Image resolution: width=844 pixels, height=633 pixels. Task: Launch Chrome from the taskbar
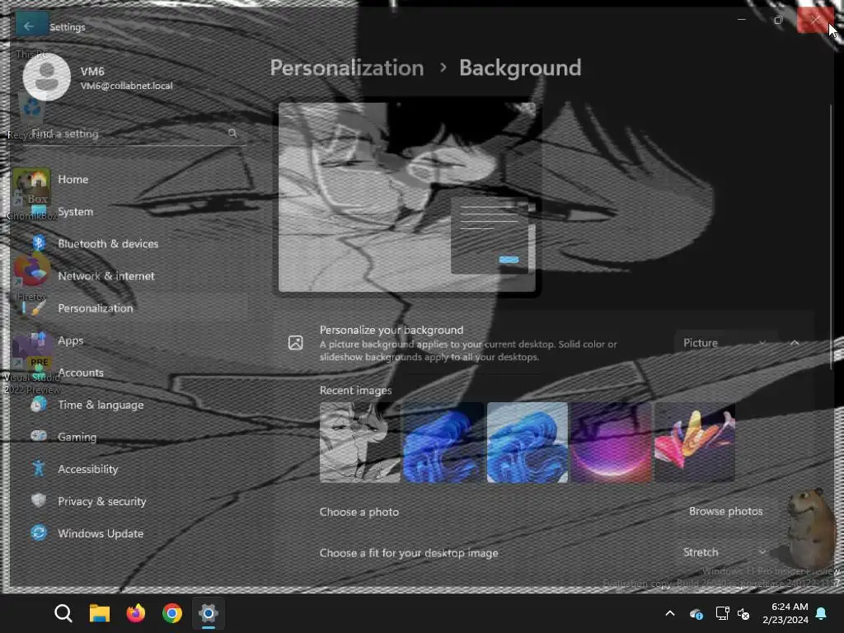click(172, 613)
